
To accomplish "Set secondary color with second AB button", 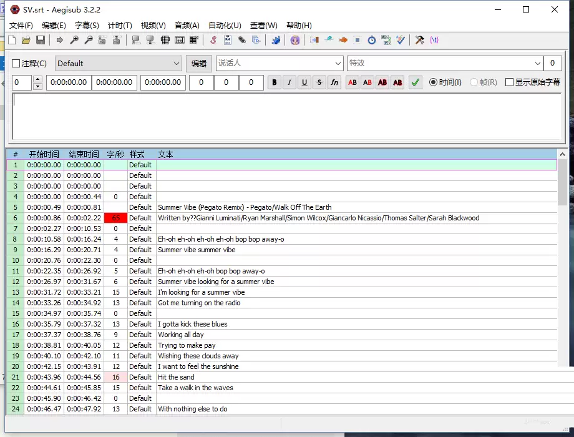I will pyautogui.click(x=367, y=82).
